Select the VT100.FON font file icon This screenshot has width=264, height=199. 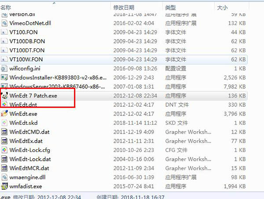pos(4,32)
